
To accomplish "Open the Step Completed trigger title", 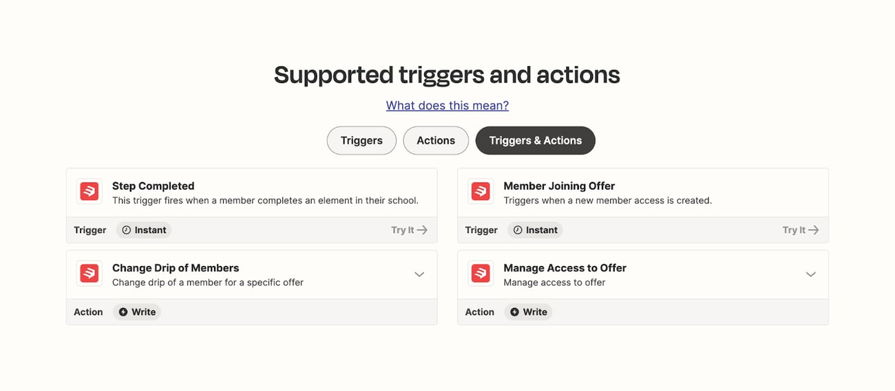I will pos(153,186).
